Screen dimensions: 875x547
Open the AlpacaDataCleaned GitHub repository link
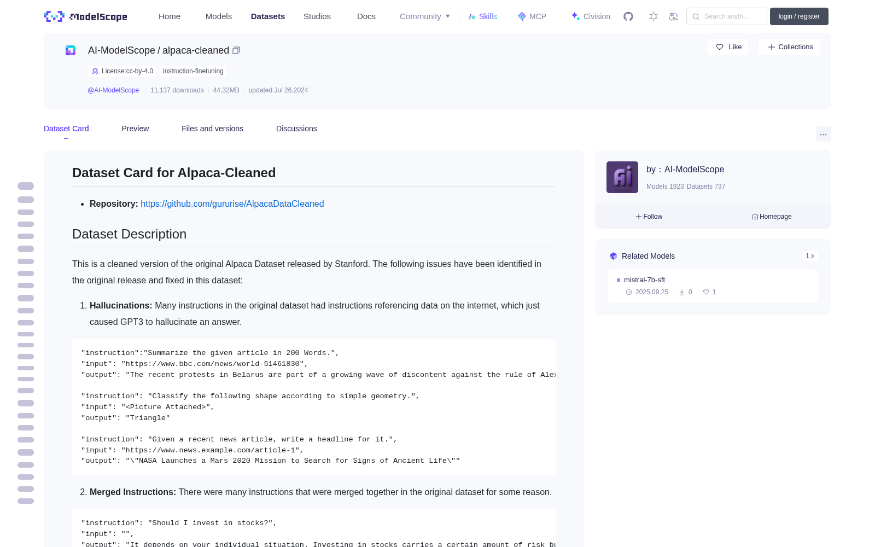point(232,203)
